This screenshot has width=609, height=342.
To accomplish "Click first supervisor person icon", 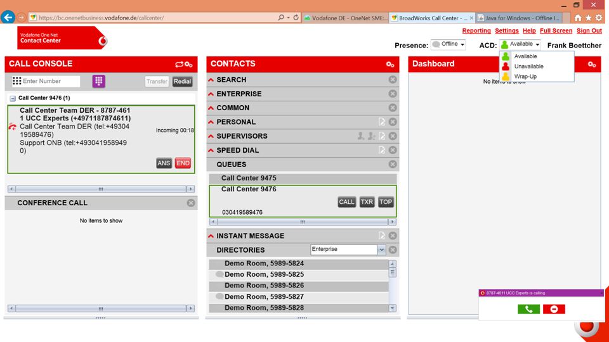I will [x=361, y=136].
